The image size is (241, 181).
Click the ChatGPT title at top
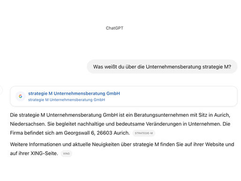114,28
